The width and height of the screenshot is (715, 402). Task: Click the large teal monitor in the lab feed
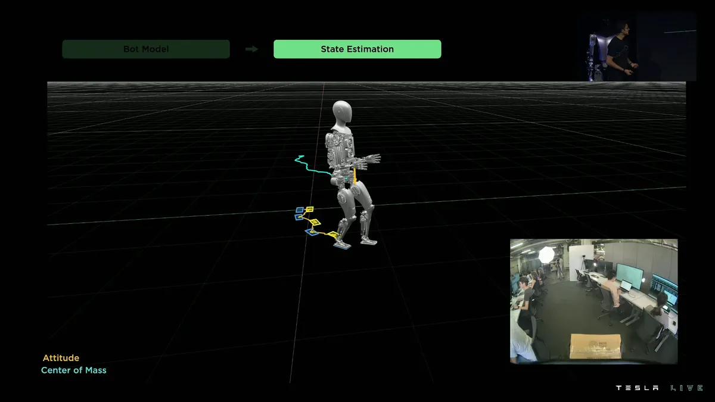pos(629,275)
